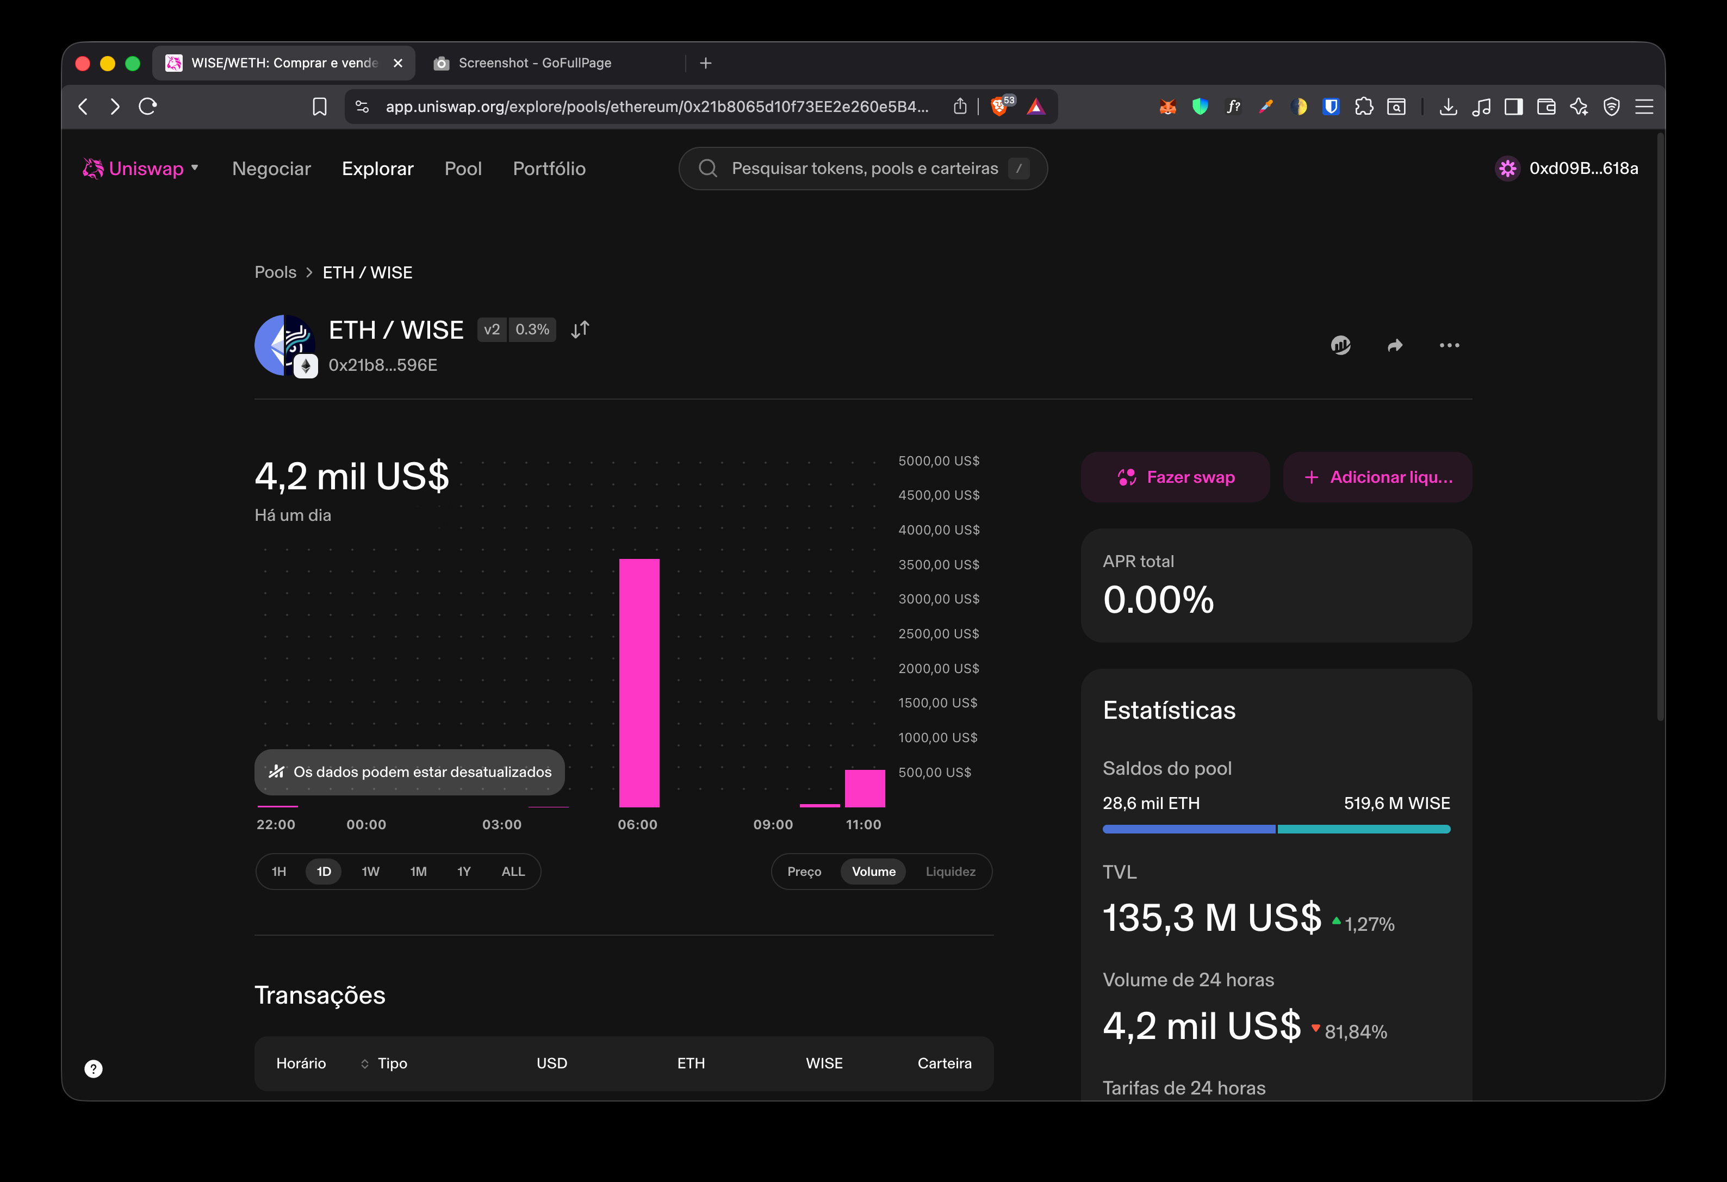Image resolution: width=1727 pixels, height=1182 pixels.
Task: Open the Pool navigation menu
Action: coord(463,169)
